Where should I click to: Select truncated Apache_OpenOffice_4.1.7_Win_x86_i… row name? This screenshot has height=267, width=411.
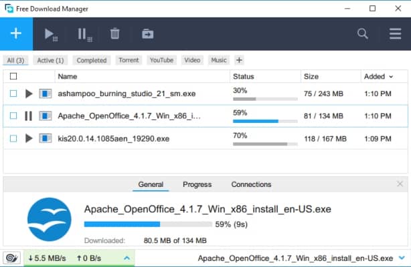[x=129, y=116]
